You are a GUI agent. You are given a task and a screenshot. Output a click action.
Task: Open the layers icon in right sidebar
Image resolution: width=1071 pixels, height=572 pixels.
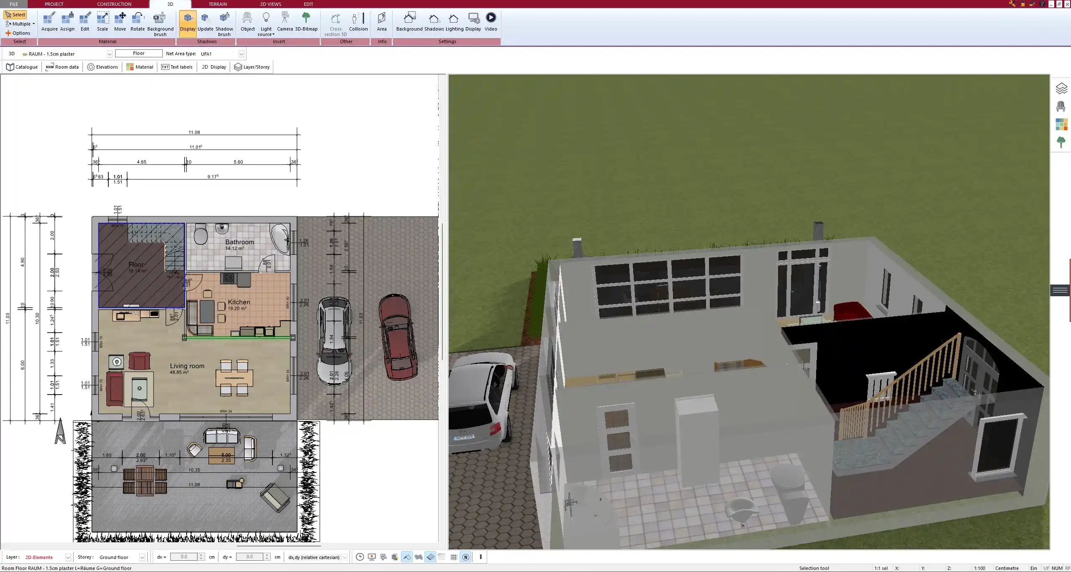1061,88
